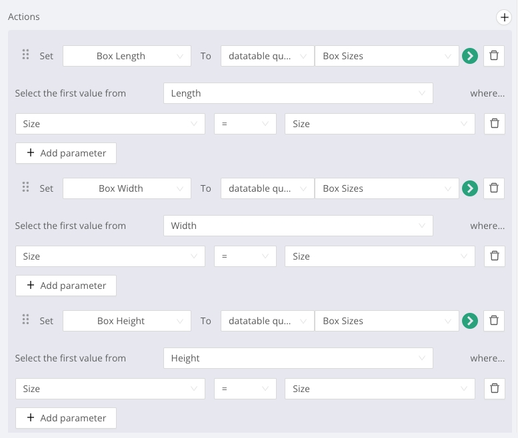
Task: Click the plus icon to add new action
Action: 504,17
